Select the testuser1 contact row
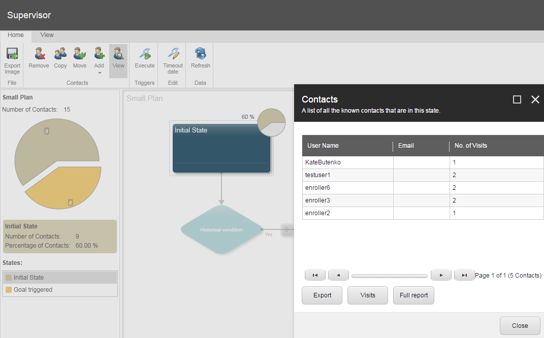 (x=318, y=175)
